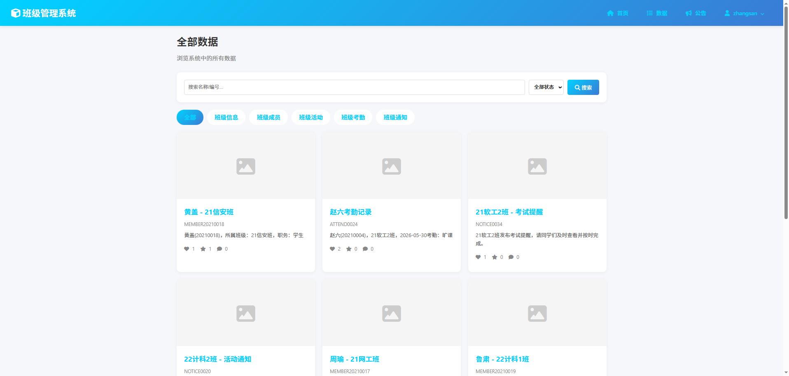Click the 全部数据 page heading
The width and height of the screenshot is (789, 376).
[x=197, y=42]
